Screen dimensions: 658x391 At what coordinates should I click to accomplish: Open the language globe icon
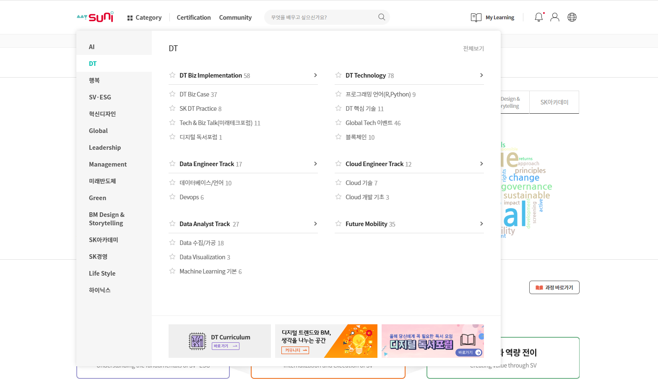[572, 17]
